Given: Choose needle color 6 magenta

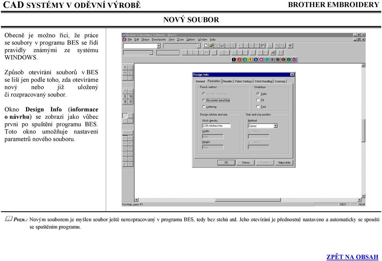Looking at the screenshot, I should (261, 60).
